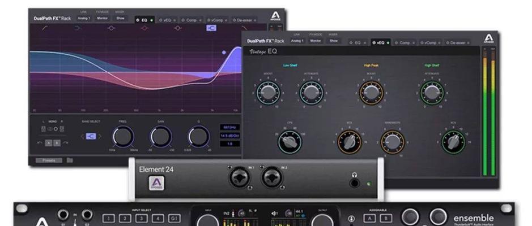Click High Peak Boost knob in Vintage EQ
The image size is (532, 226).
tap(371, 92)
